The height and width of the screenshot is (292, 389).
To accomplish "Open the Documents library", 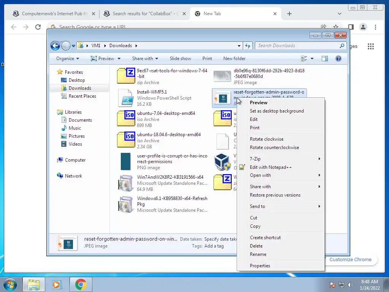I will (x=80, y=120).
